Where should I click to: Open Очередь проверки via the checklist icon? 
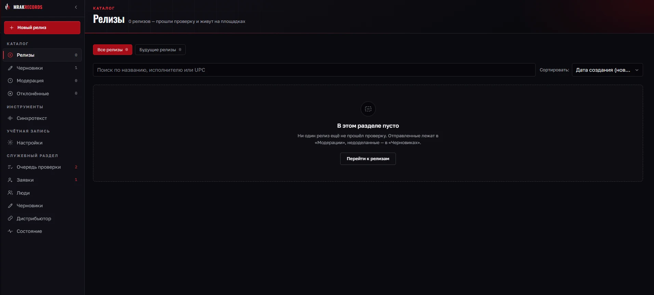point(10,167)
